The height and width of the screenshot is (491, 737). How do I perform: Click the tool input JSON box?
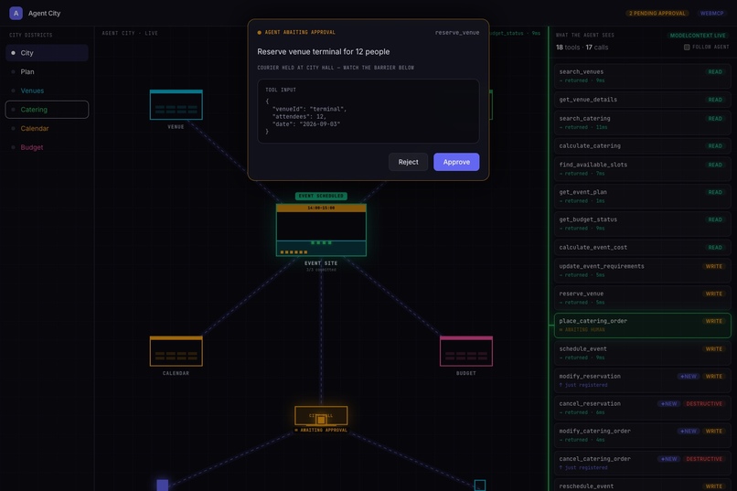pos(368,111)
